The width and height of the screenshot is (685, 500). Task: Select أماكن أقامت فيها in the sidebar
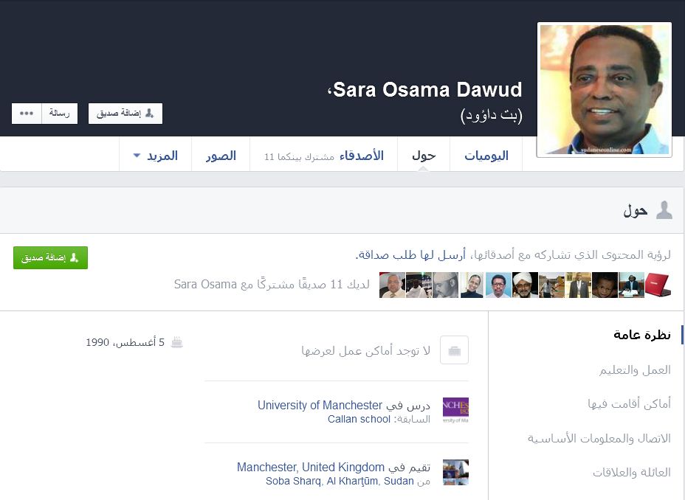[629, 403]
